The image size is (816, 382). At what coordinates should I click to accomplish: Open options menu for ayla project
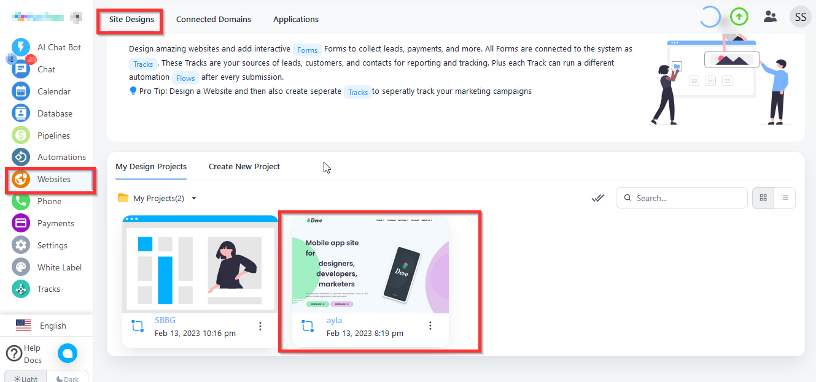(x=430, y=326)
